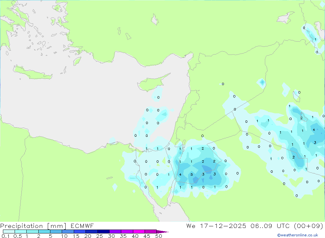Click the 'ECMWF' model label

click(82, 226)
